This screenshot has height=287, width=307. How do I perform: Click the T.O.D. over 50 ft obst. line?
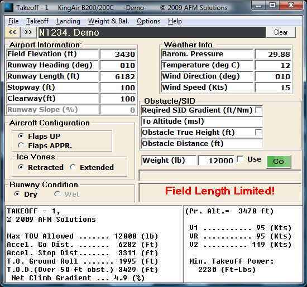83,270
